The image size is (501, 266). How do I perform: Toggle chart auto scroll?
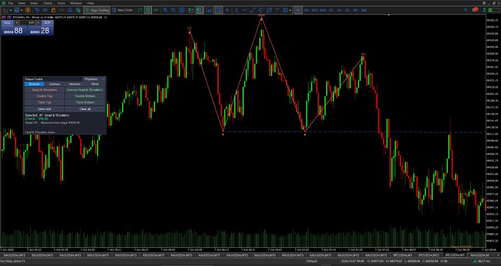[191, 10]
